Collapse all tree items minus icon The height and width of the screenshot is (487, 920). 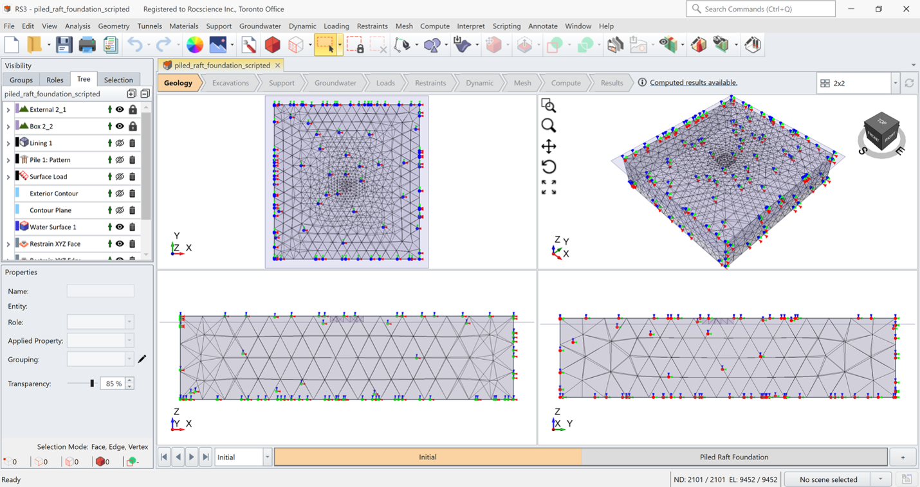tap(145, 94)
